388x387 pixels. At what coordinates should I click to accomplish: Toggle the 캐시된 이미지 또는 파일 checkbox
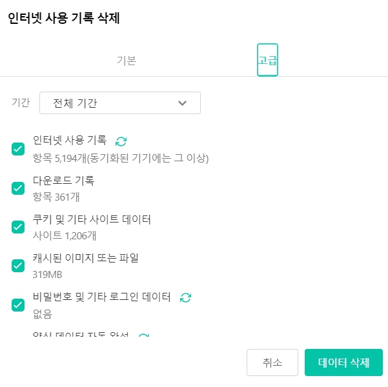click(18, 266)
